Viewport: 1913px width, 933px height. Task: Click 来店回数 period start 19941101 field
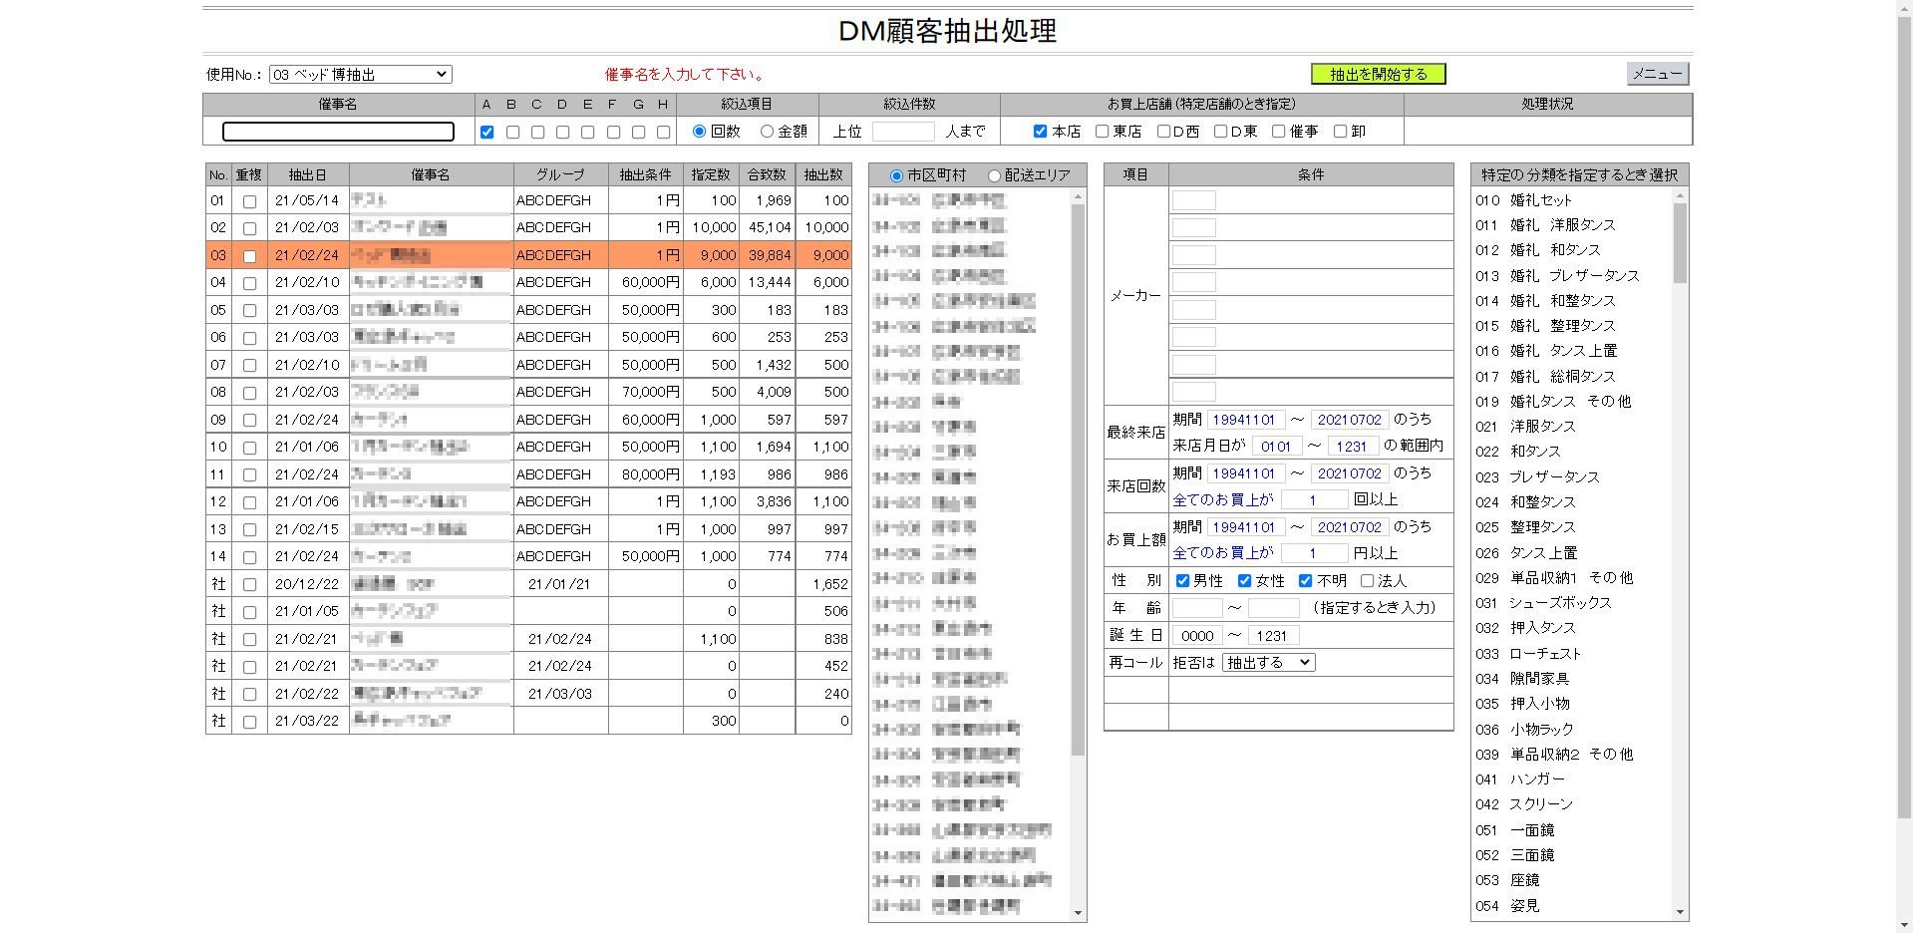point(1244,473)
